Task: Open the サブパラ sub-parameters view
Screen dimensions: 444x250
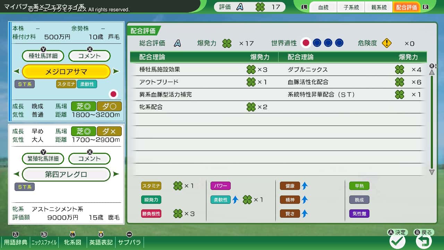Action: pos(129,242)
